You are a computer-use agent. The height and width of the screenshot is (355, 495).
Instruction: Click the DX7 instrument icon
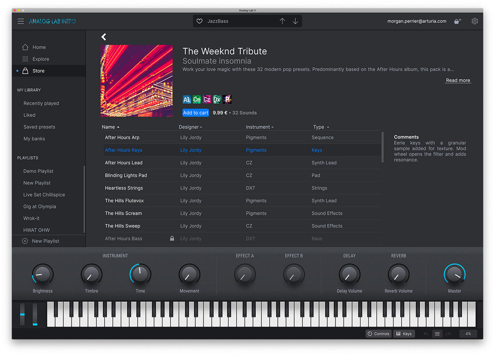[217, 100]
